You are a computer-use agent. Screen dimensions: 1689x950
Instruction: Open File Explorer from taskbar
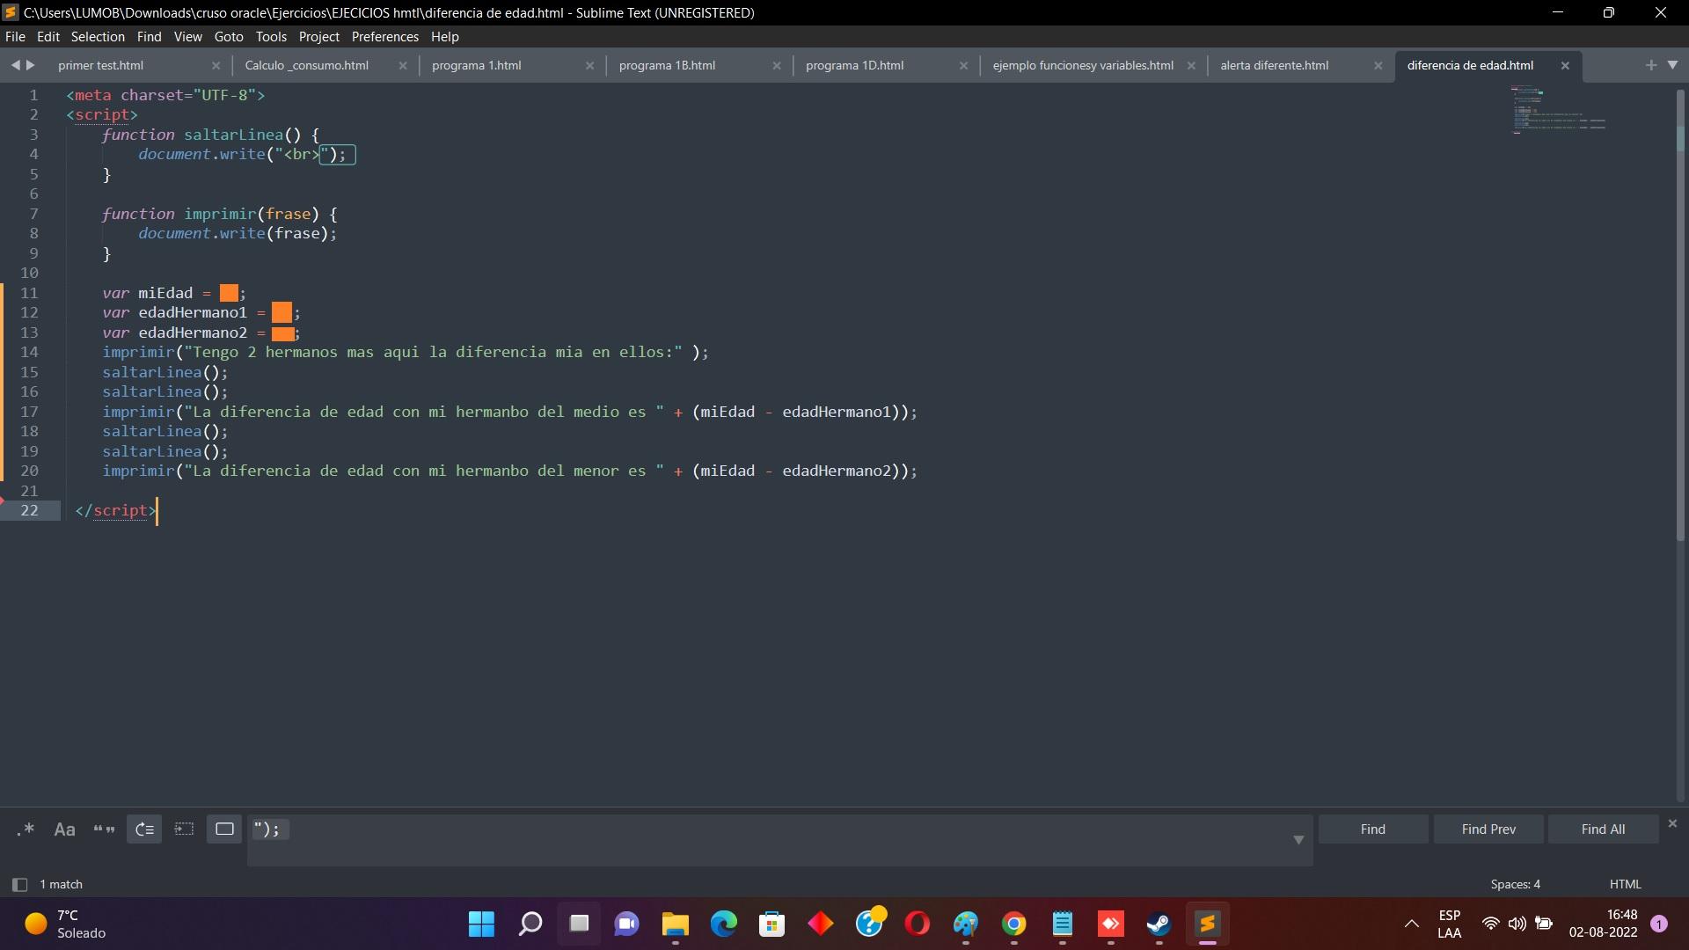(676, 924)
